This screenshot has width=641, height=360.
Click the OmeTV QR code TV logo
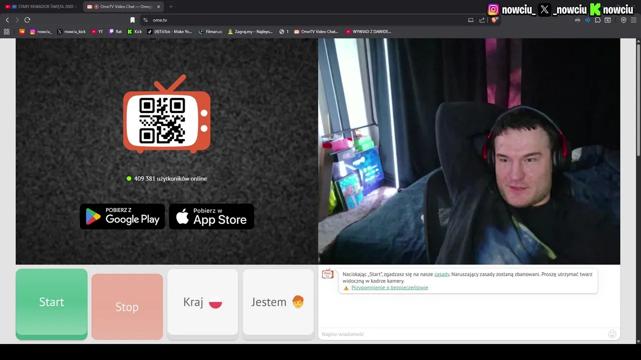coord(167,114)
